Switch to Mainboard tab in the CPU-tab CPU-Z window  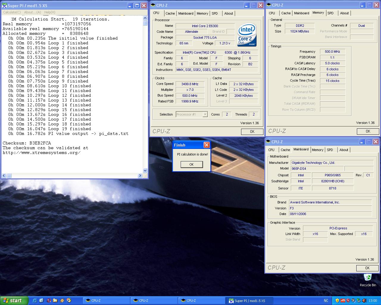186,13
